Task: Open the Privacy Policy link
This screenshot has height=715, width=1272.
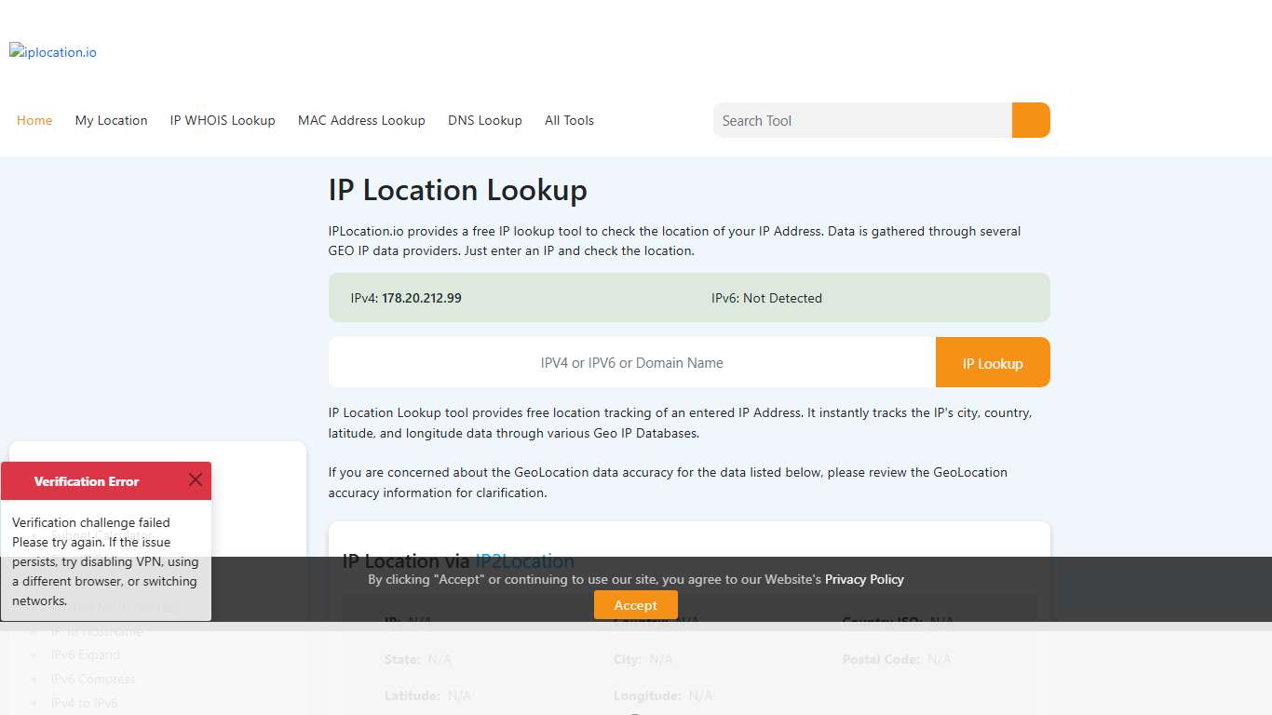Action: coord(864,579)
